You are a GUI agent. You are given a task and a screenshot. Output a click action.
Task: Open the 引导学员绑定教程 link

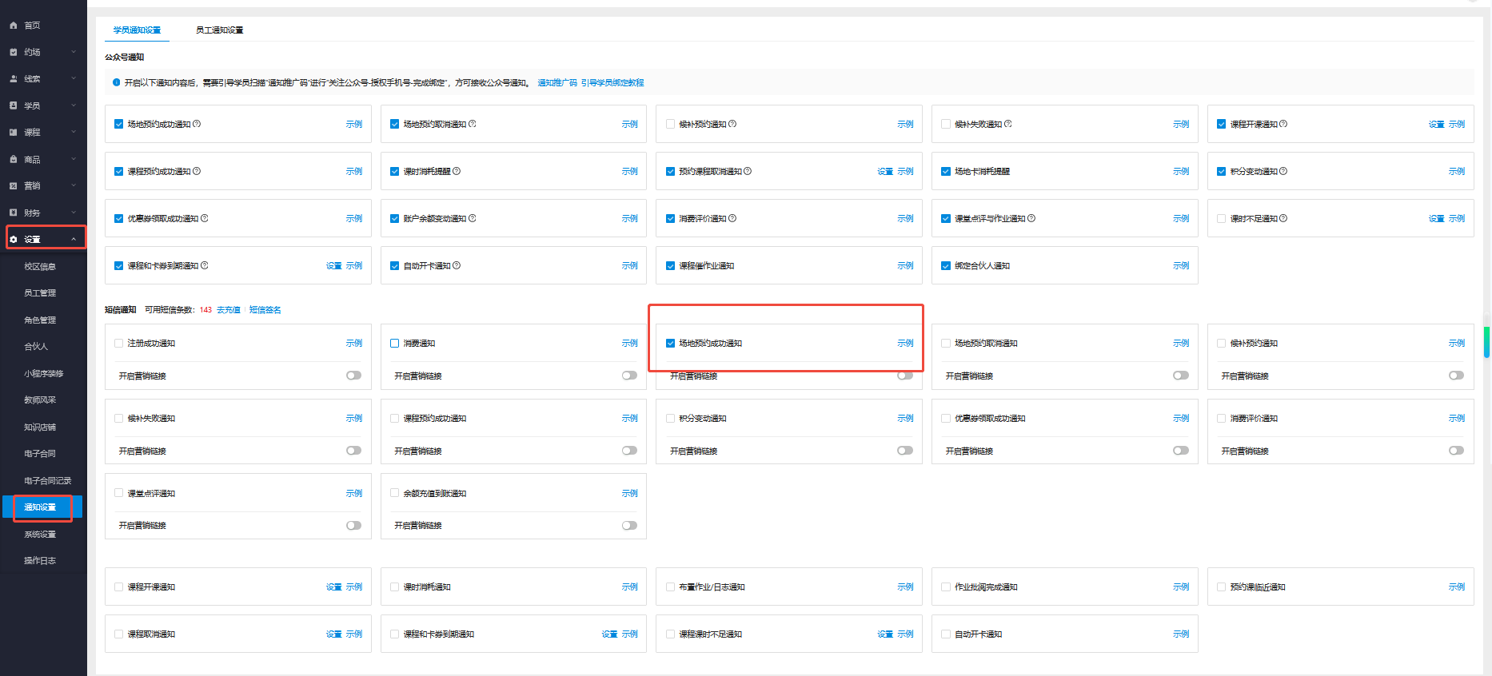point(612,83)
